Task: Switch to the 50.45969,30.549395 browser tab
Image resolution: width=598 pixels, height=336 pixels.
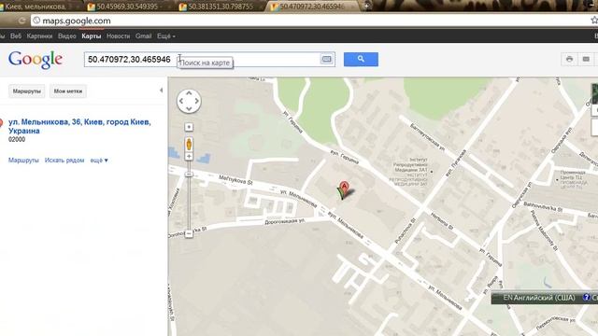Action: point(128,7)
